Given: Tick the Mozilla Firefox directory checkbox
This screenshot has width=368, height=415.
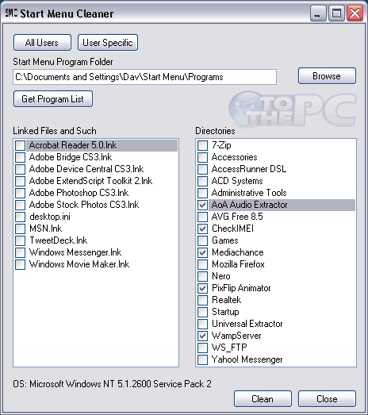Looking at the screenshot, I should pos(203,264).
